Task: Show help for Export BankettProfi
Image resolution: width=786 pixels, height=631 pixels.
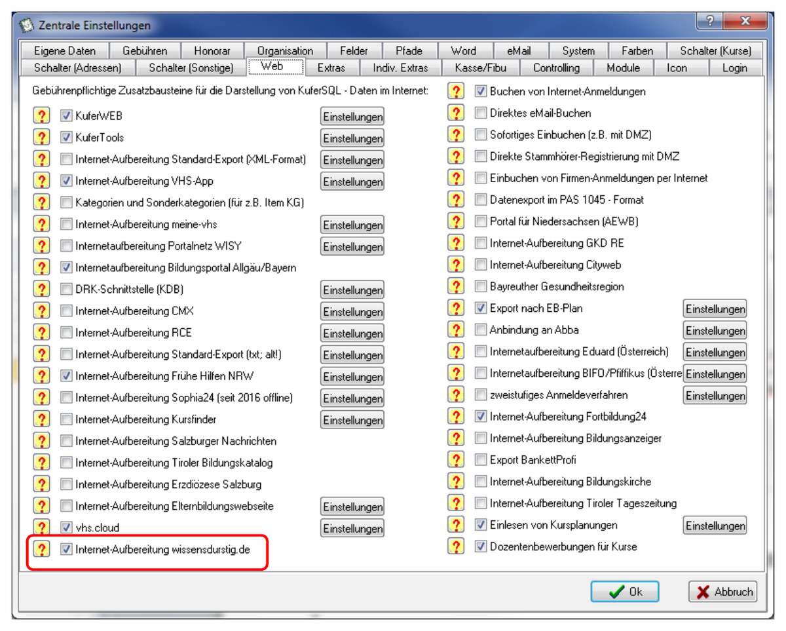Action: pos(456,459)
